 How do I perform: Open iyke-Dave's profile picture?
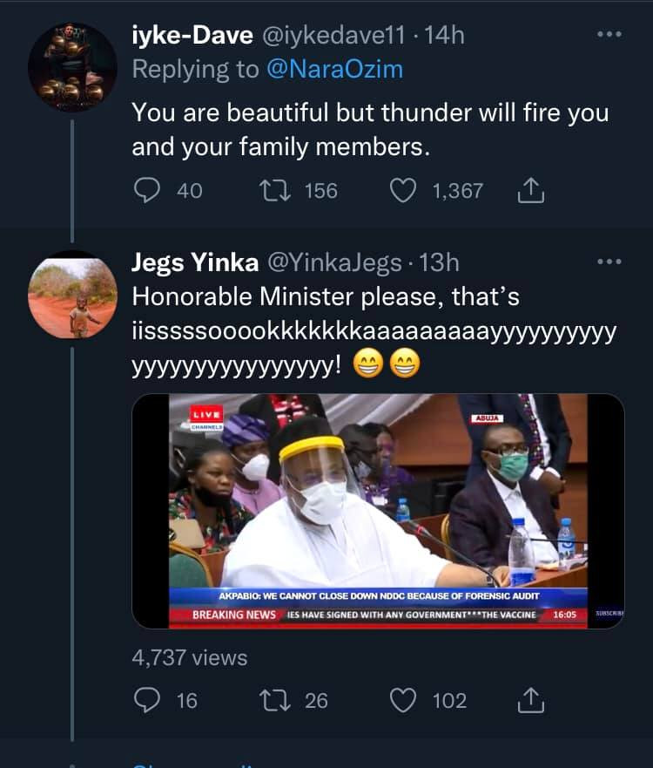point(72,67)
